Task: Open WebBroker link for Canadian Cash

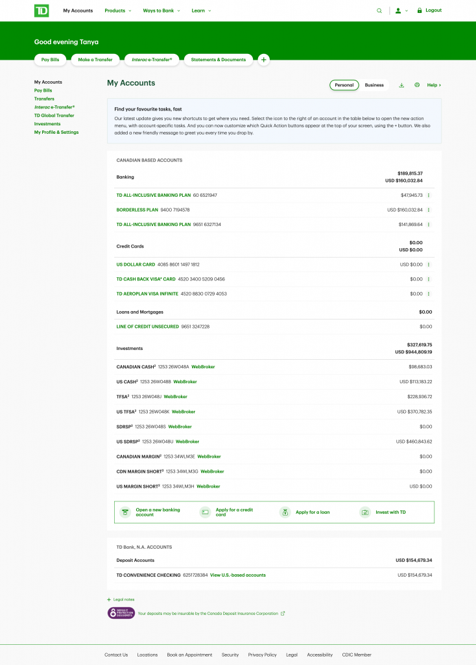Action: (203, 367)
